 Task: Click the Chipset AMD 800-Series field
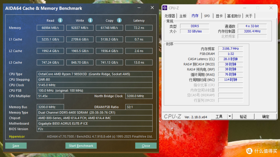click(x=95, y=118)
